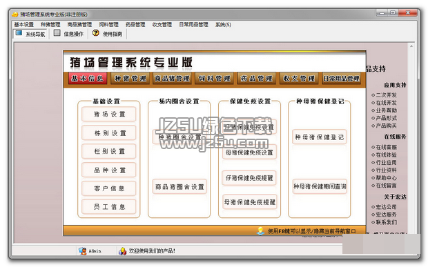Switch to the 收支管理 navigation tab
428x267 pixels.
299,78
